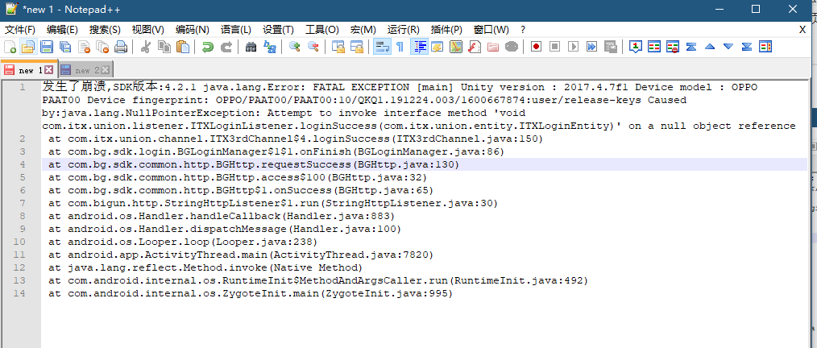The image size is (817, 348).
Task: Close the new 1 tab
Action: [48, 69]
